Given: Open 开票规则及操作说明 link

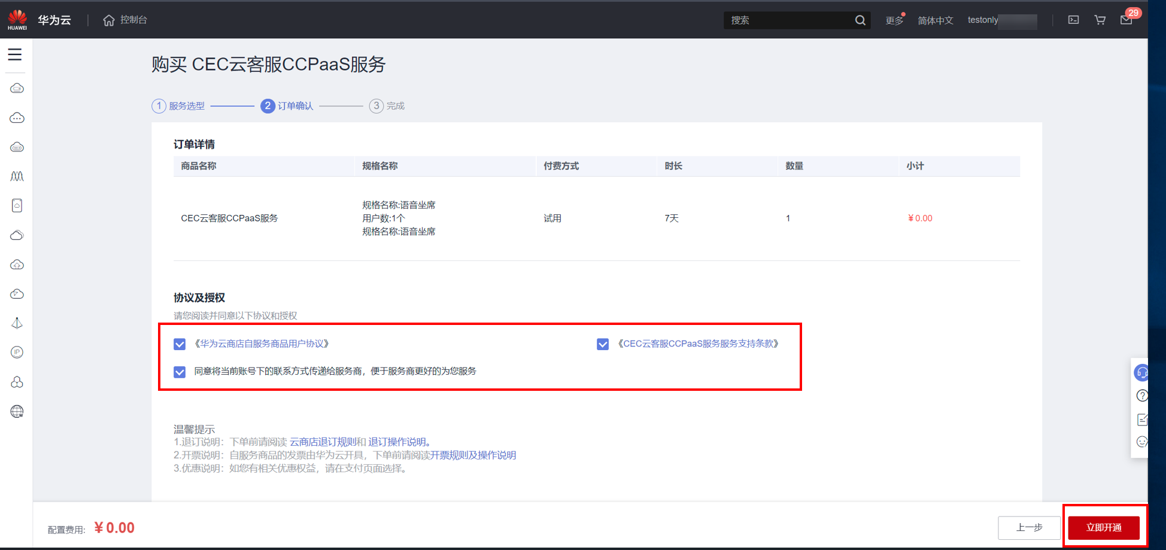Looking at the screenshot, I should pyautogui.click(x=473, y=455).
